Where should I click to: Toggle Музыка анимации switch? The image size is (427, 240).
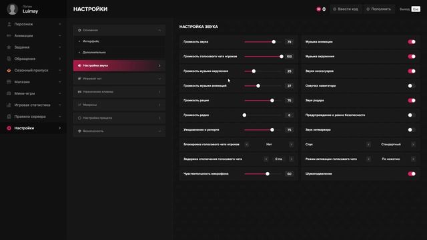click(412, 42)
